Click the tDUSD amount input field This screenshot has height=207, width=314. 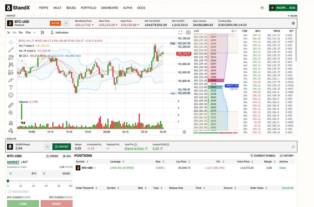coord(57,173)
